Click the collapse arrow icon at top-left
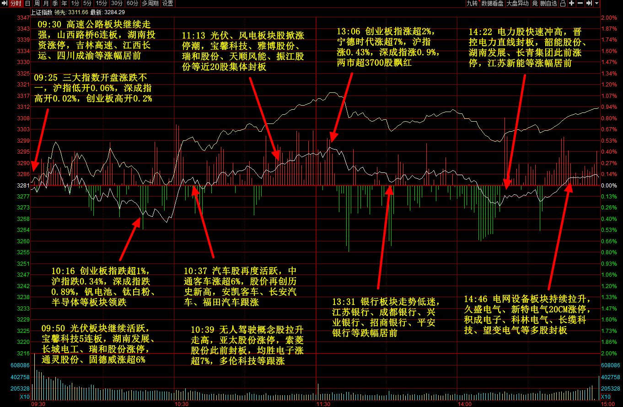 (x=4, y=3)
